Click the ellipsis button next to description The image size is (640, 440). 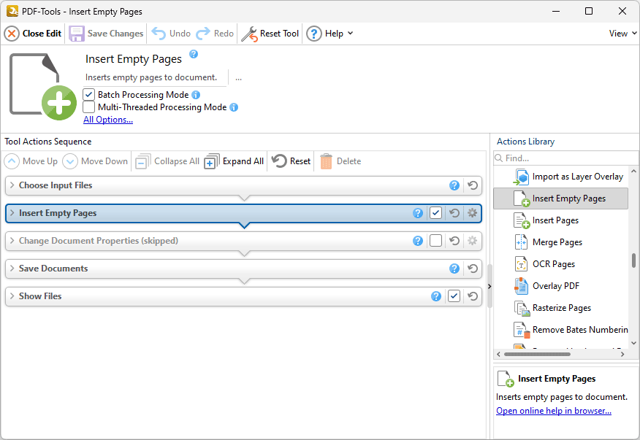click(238, 78)
